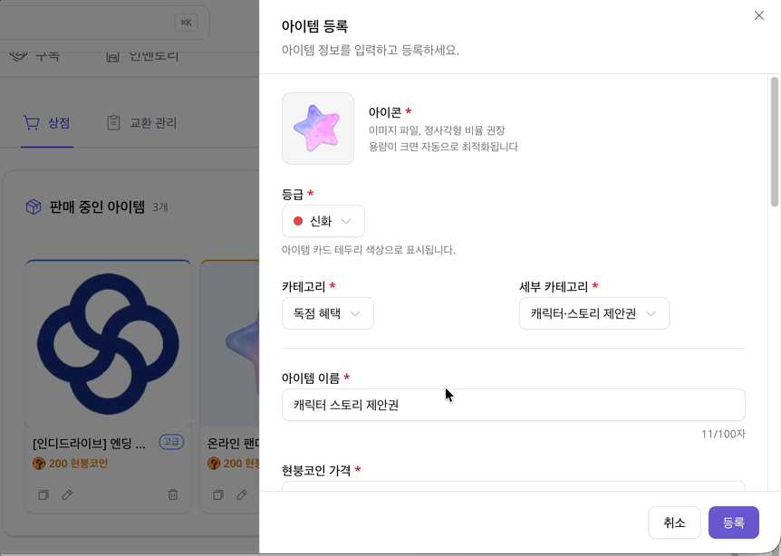Close the 아이템 등록 panel with X
This screenshot has width=781, height=556.
click(x=759, y=15)
